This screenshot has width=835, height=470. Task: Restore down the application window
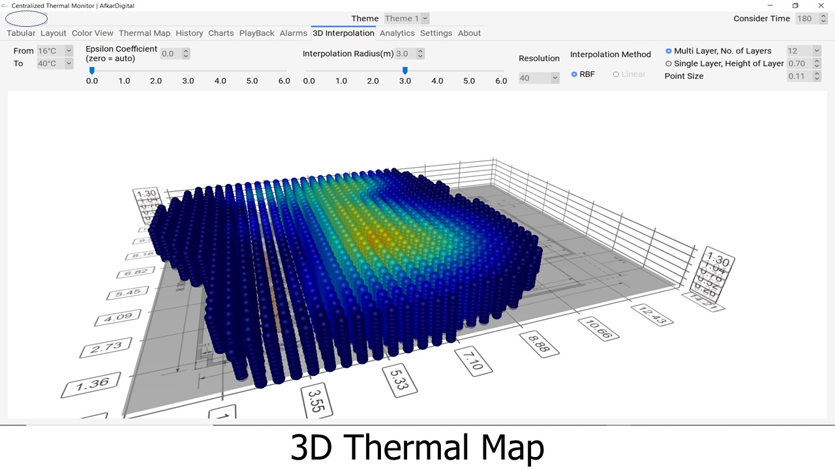795,6
